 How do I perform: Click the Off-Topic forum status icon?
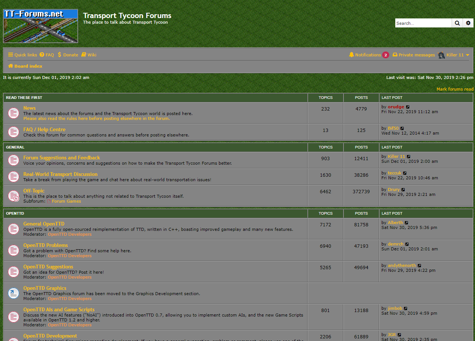[x=14, y=196]
